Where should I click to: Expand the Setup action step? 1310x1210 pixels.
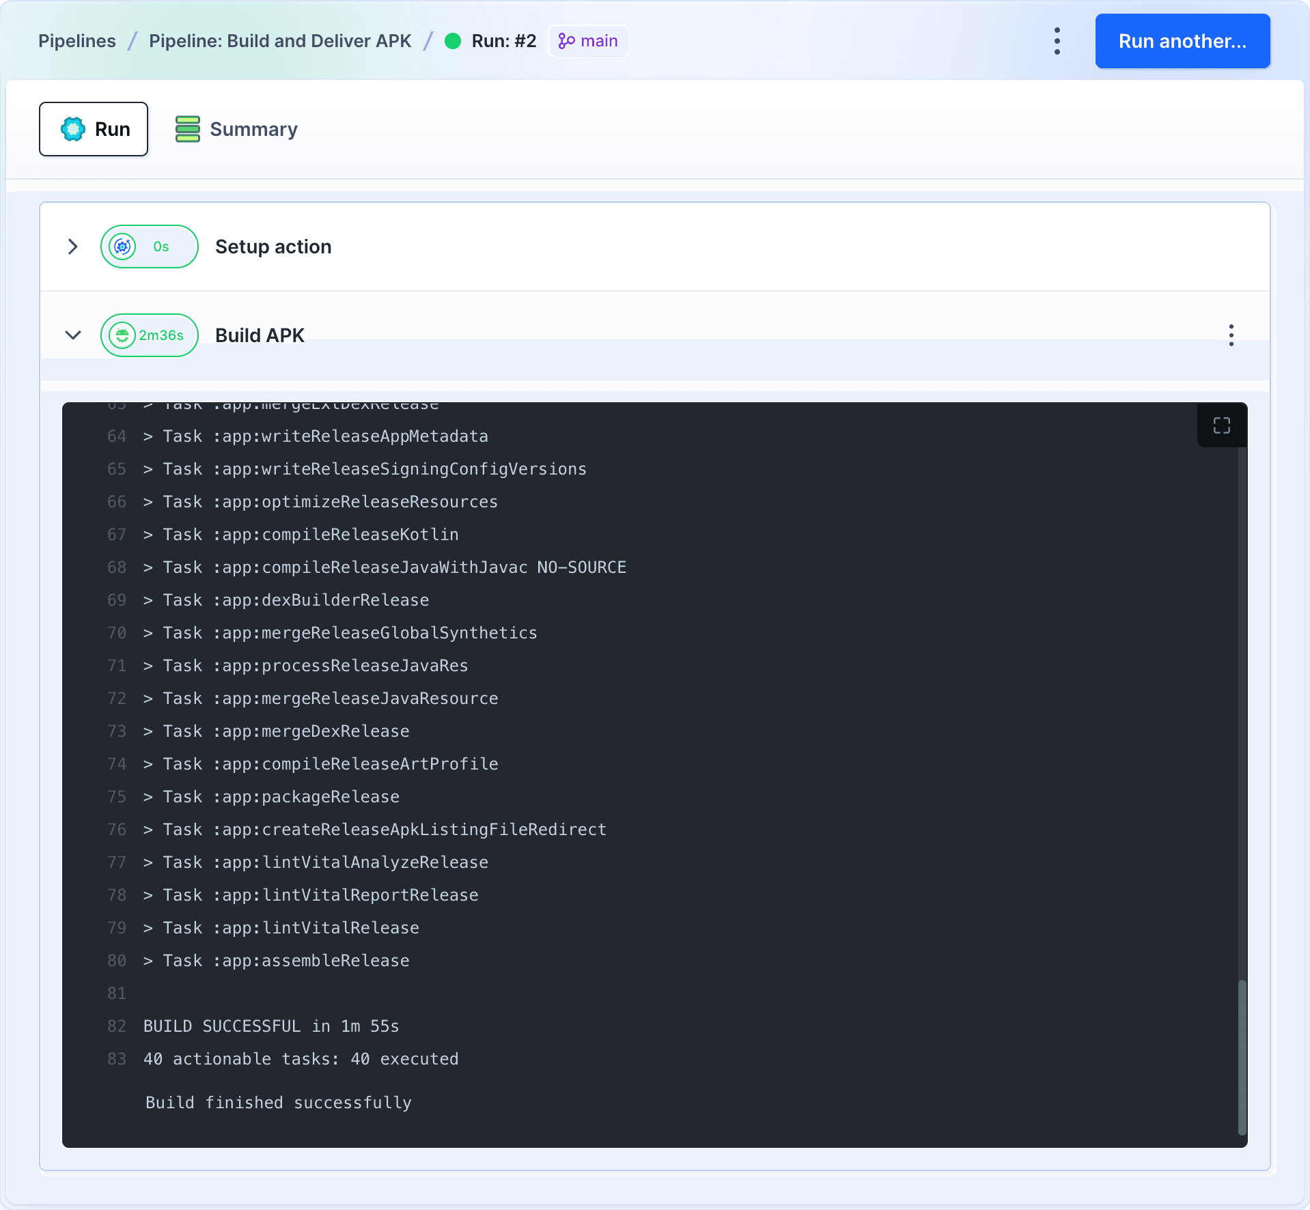73,247
